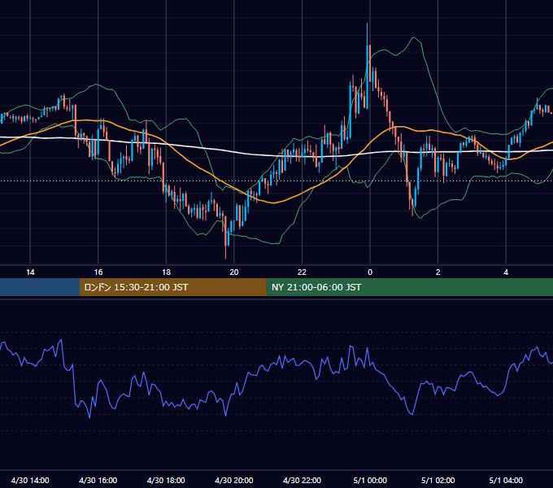Click the 4/30 22:00 date label
553x488 pixels.
(x=302, y=480)
